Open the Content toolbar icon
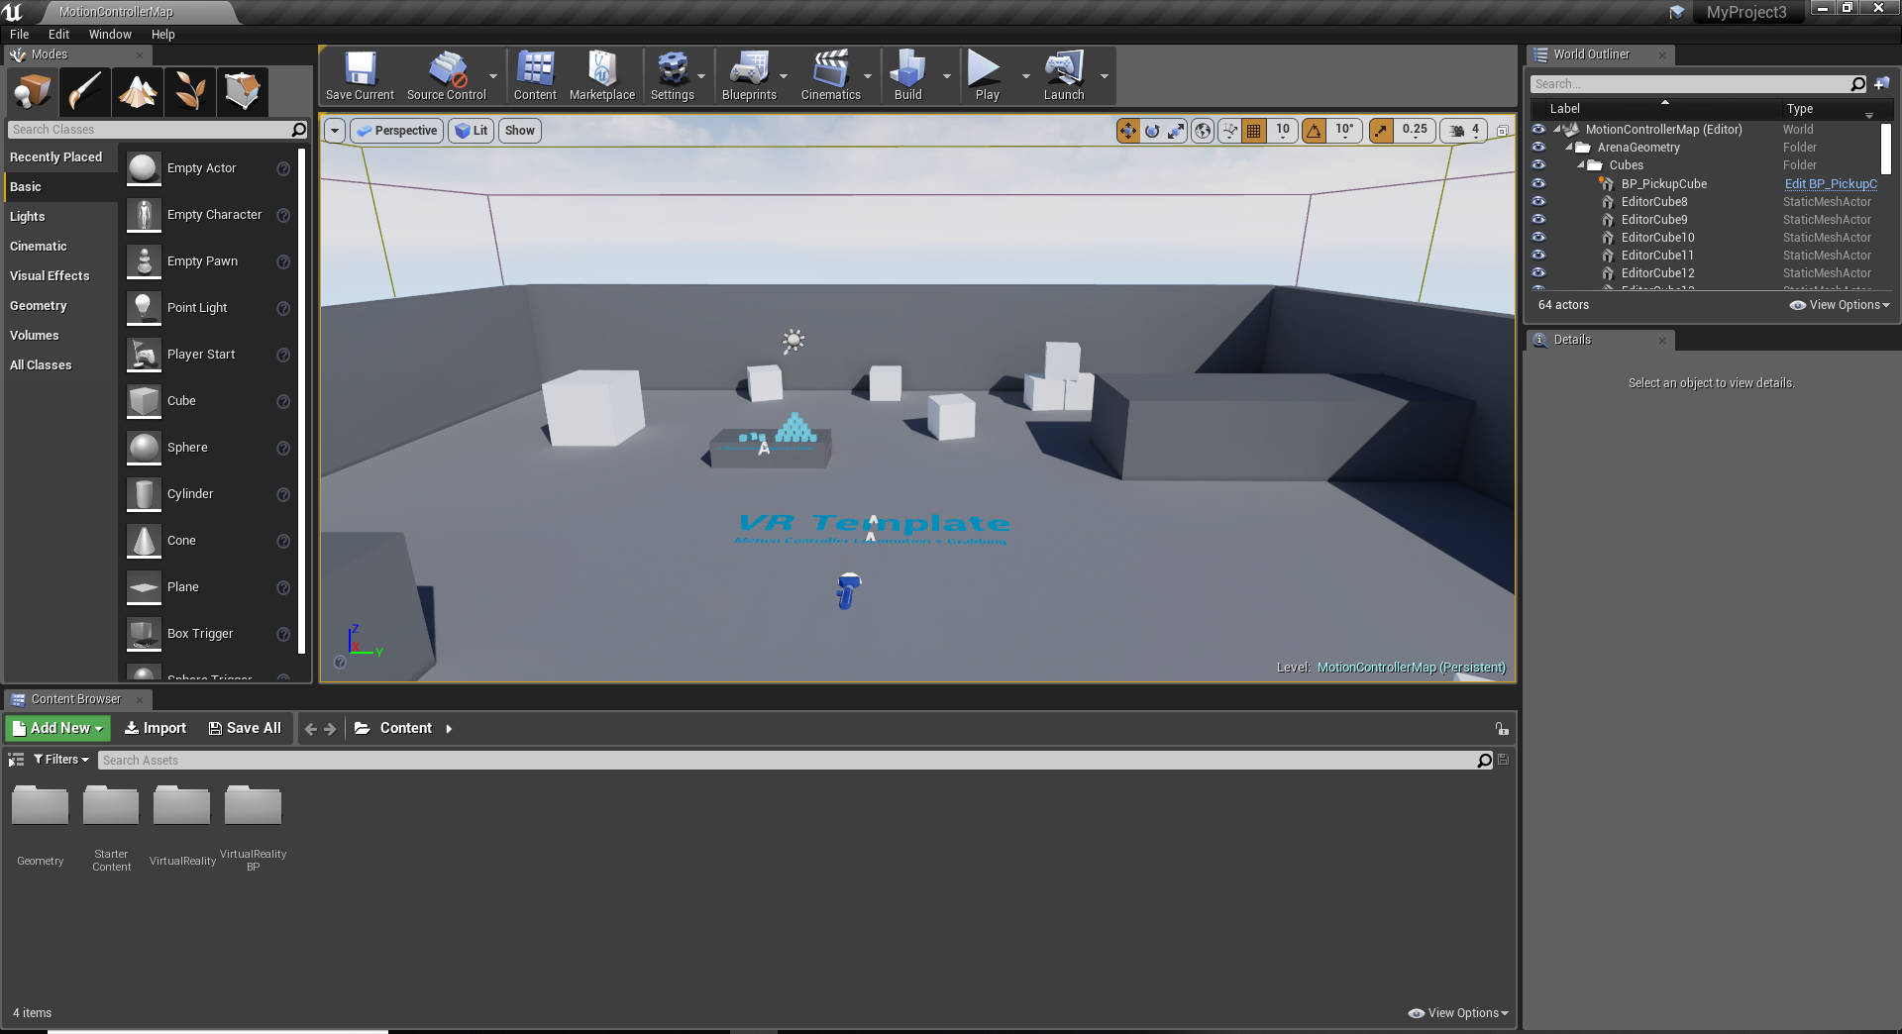The image size is (1902, 1034). [535, 76]
